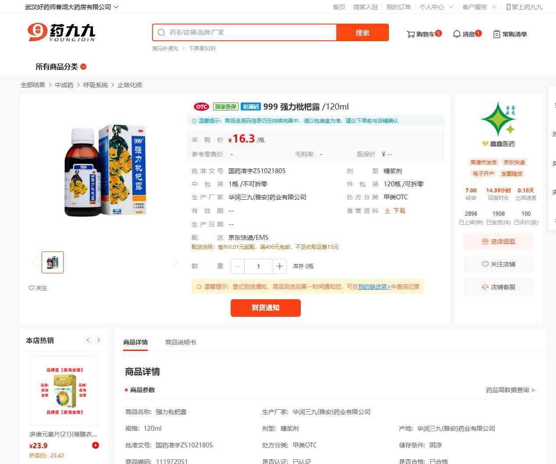Viewport: 556px width, 464px height.
Task: Click the download icon for first-sale documents
Action: pyautogui.click(x=387, y=211)
